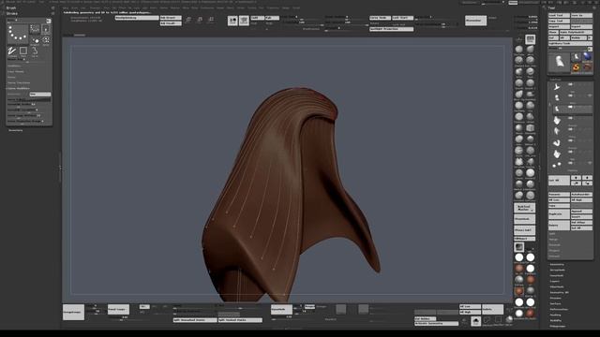
Task: Select the cube-shaped brush in the brush column
Action: coord(530,128)
